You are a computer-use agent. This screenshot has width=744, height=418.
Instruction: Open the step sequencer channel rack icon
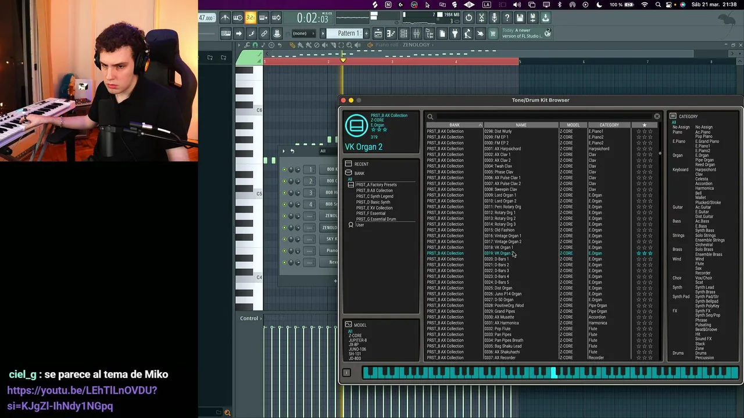(403, 34)
